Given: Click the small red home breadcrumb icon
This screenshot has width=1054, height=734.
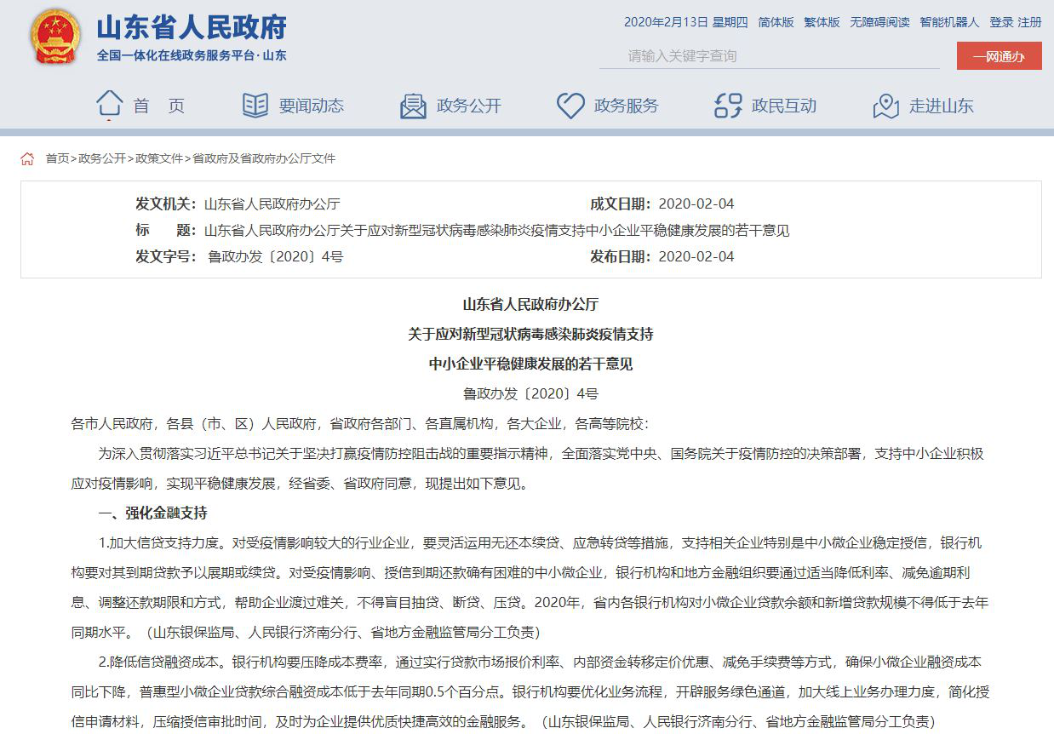Looking at the screenshot, I should (27, 158).
